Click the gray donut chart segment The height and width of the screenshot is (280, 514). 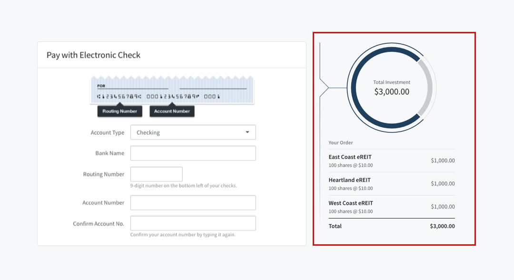pos(429,88)
